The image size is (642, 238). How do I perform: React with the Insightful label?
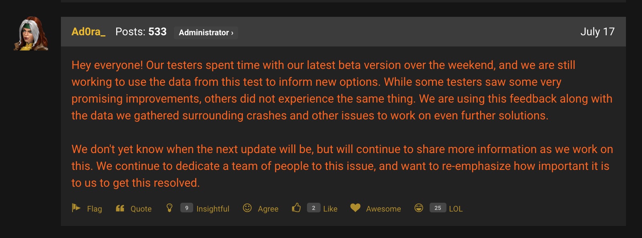[213, 209]
